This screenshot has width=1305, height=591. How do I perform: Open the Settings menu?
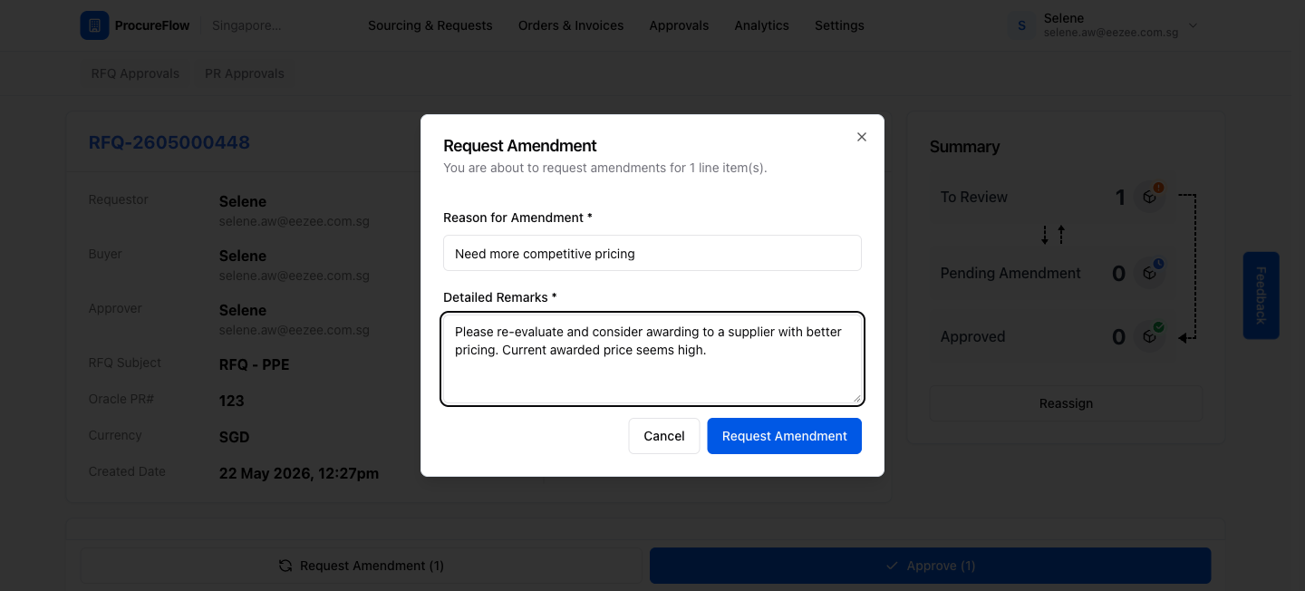tap(839, 25)
